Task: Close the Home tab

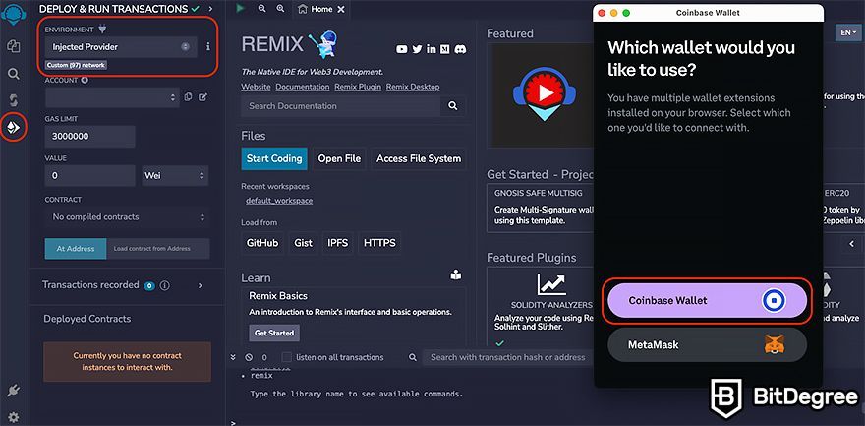Action: point(341,10)
